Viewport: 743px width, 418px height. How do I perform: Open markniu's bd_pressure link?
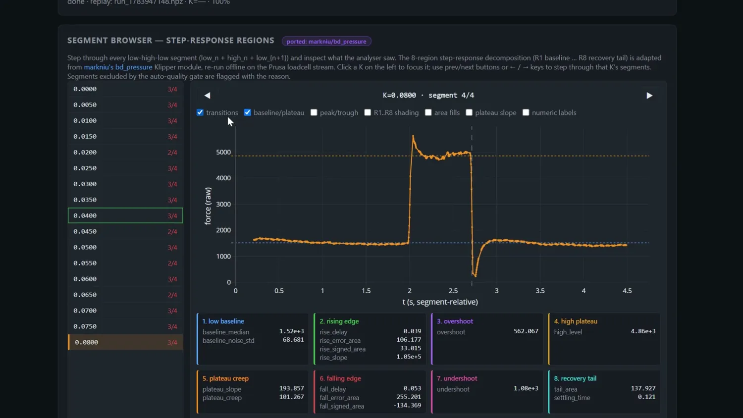(x=118, y=67)
